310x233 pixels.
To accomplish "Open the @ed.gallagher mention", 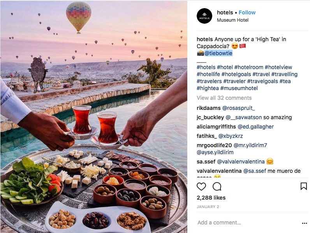I will click(255, 127).
